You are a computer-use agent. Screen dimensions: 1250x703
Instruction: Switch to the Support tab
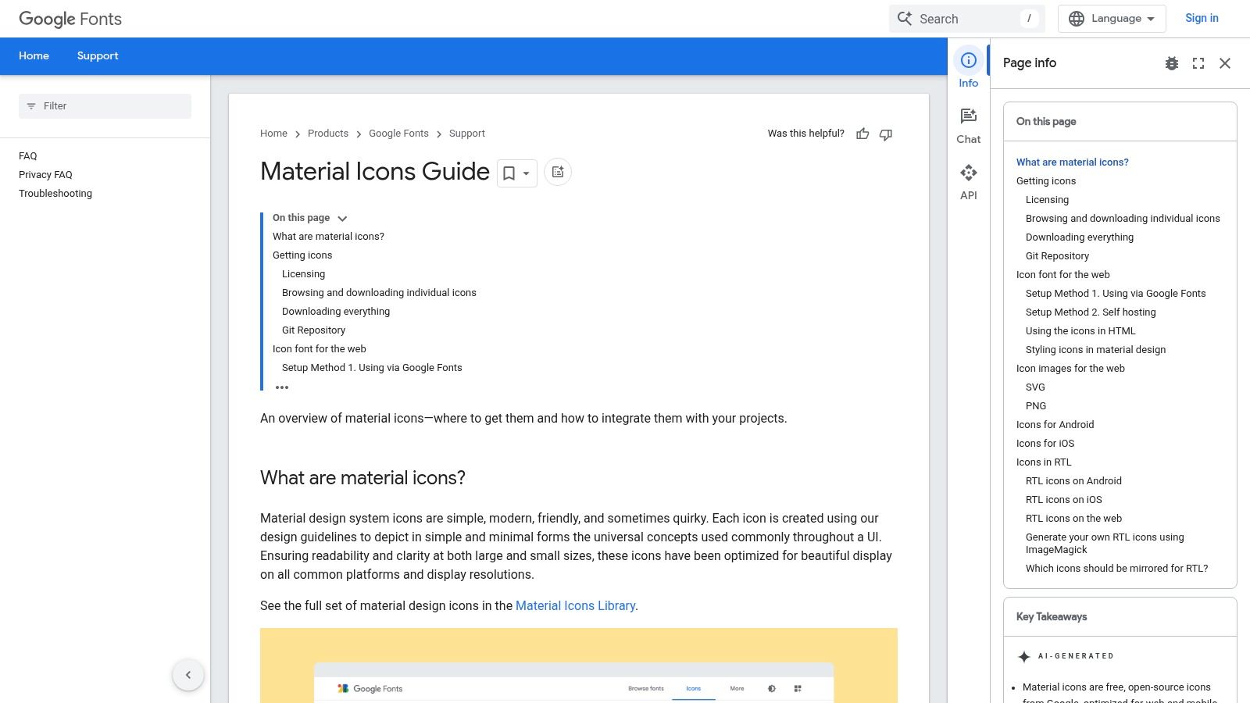click(x=98, y=55)
